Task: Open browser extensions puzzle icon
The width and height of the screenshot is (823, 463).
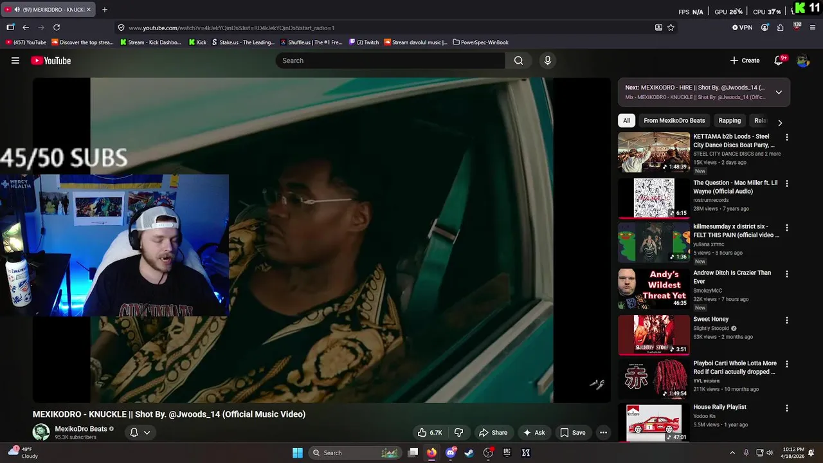Action: 780,28
